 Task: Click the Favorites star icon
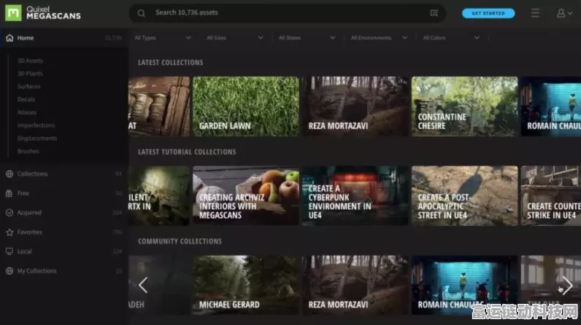(x=9, y=232)
